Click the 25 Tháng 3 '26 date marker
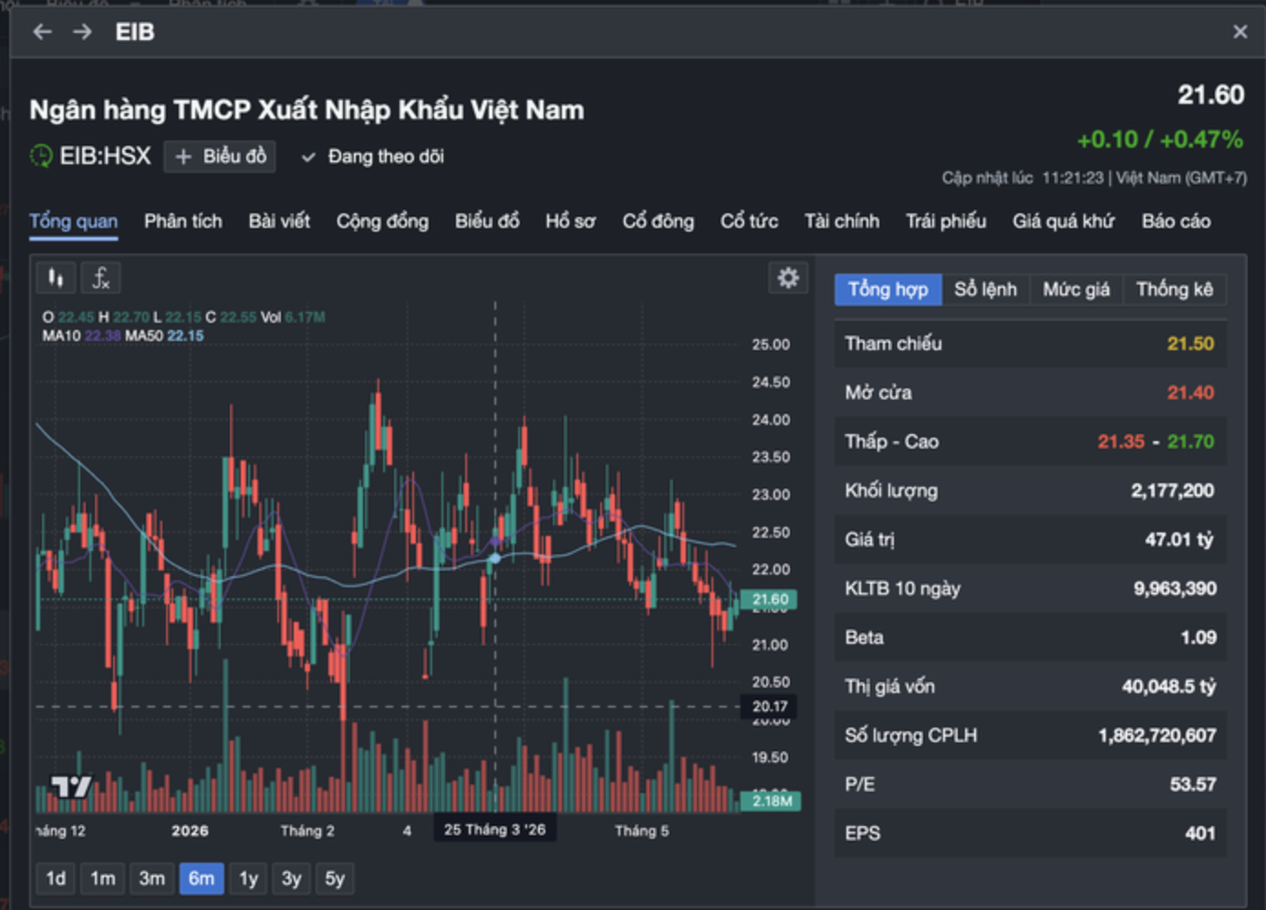The height and width of the screenshot is (910, 1266). (494, 830)
